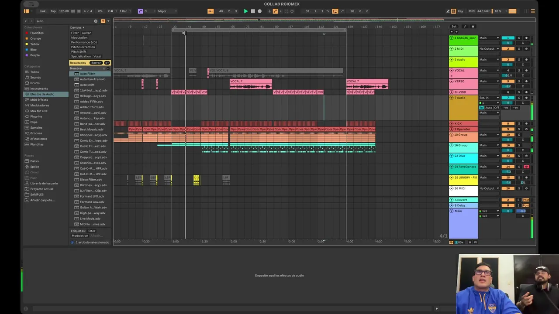This screenshot has width=559, height=314.
Task: Open the Splice place
Action: 35,167
